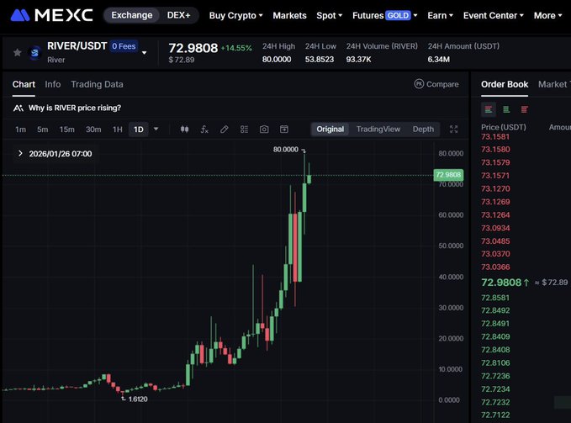Expand chart to fullscreen
The image size is (571, 423).
pos(454,130)
